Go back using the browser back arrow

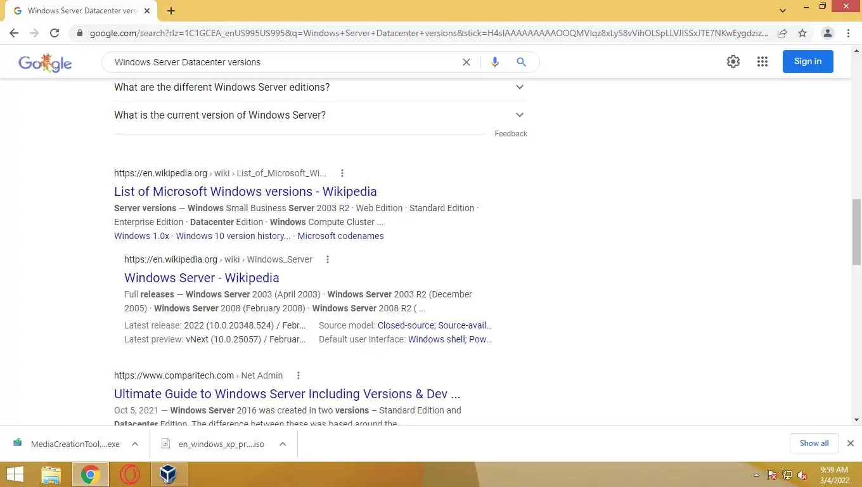pos(14,33)
